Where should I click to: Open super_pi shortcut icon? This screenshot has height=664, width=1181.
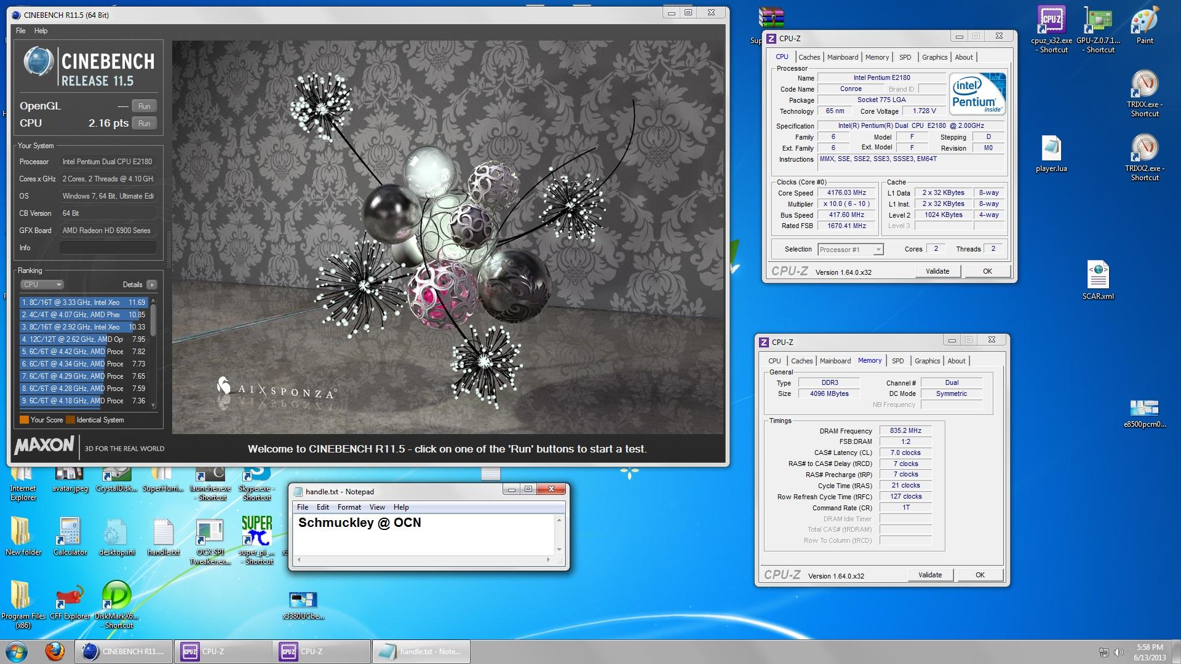[x=256, y=541]
